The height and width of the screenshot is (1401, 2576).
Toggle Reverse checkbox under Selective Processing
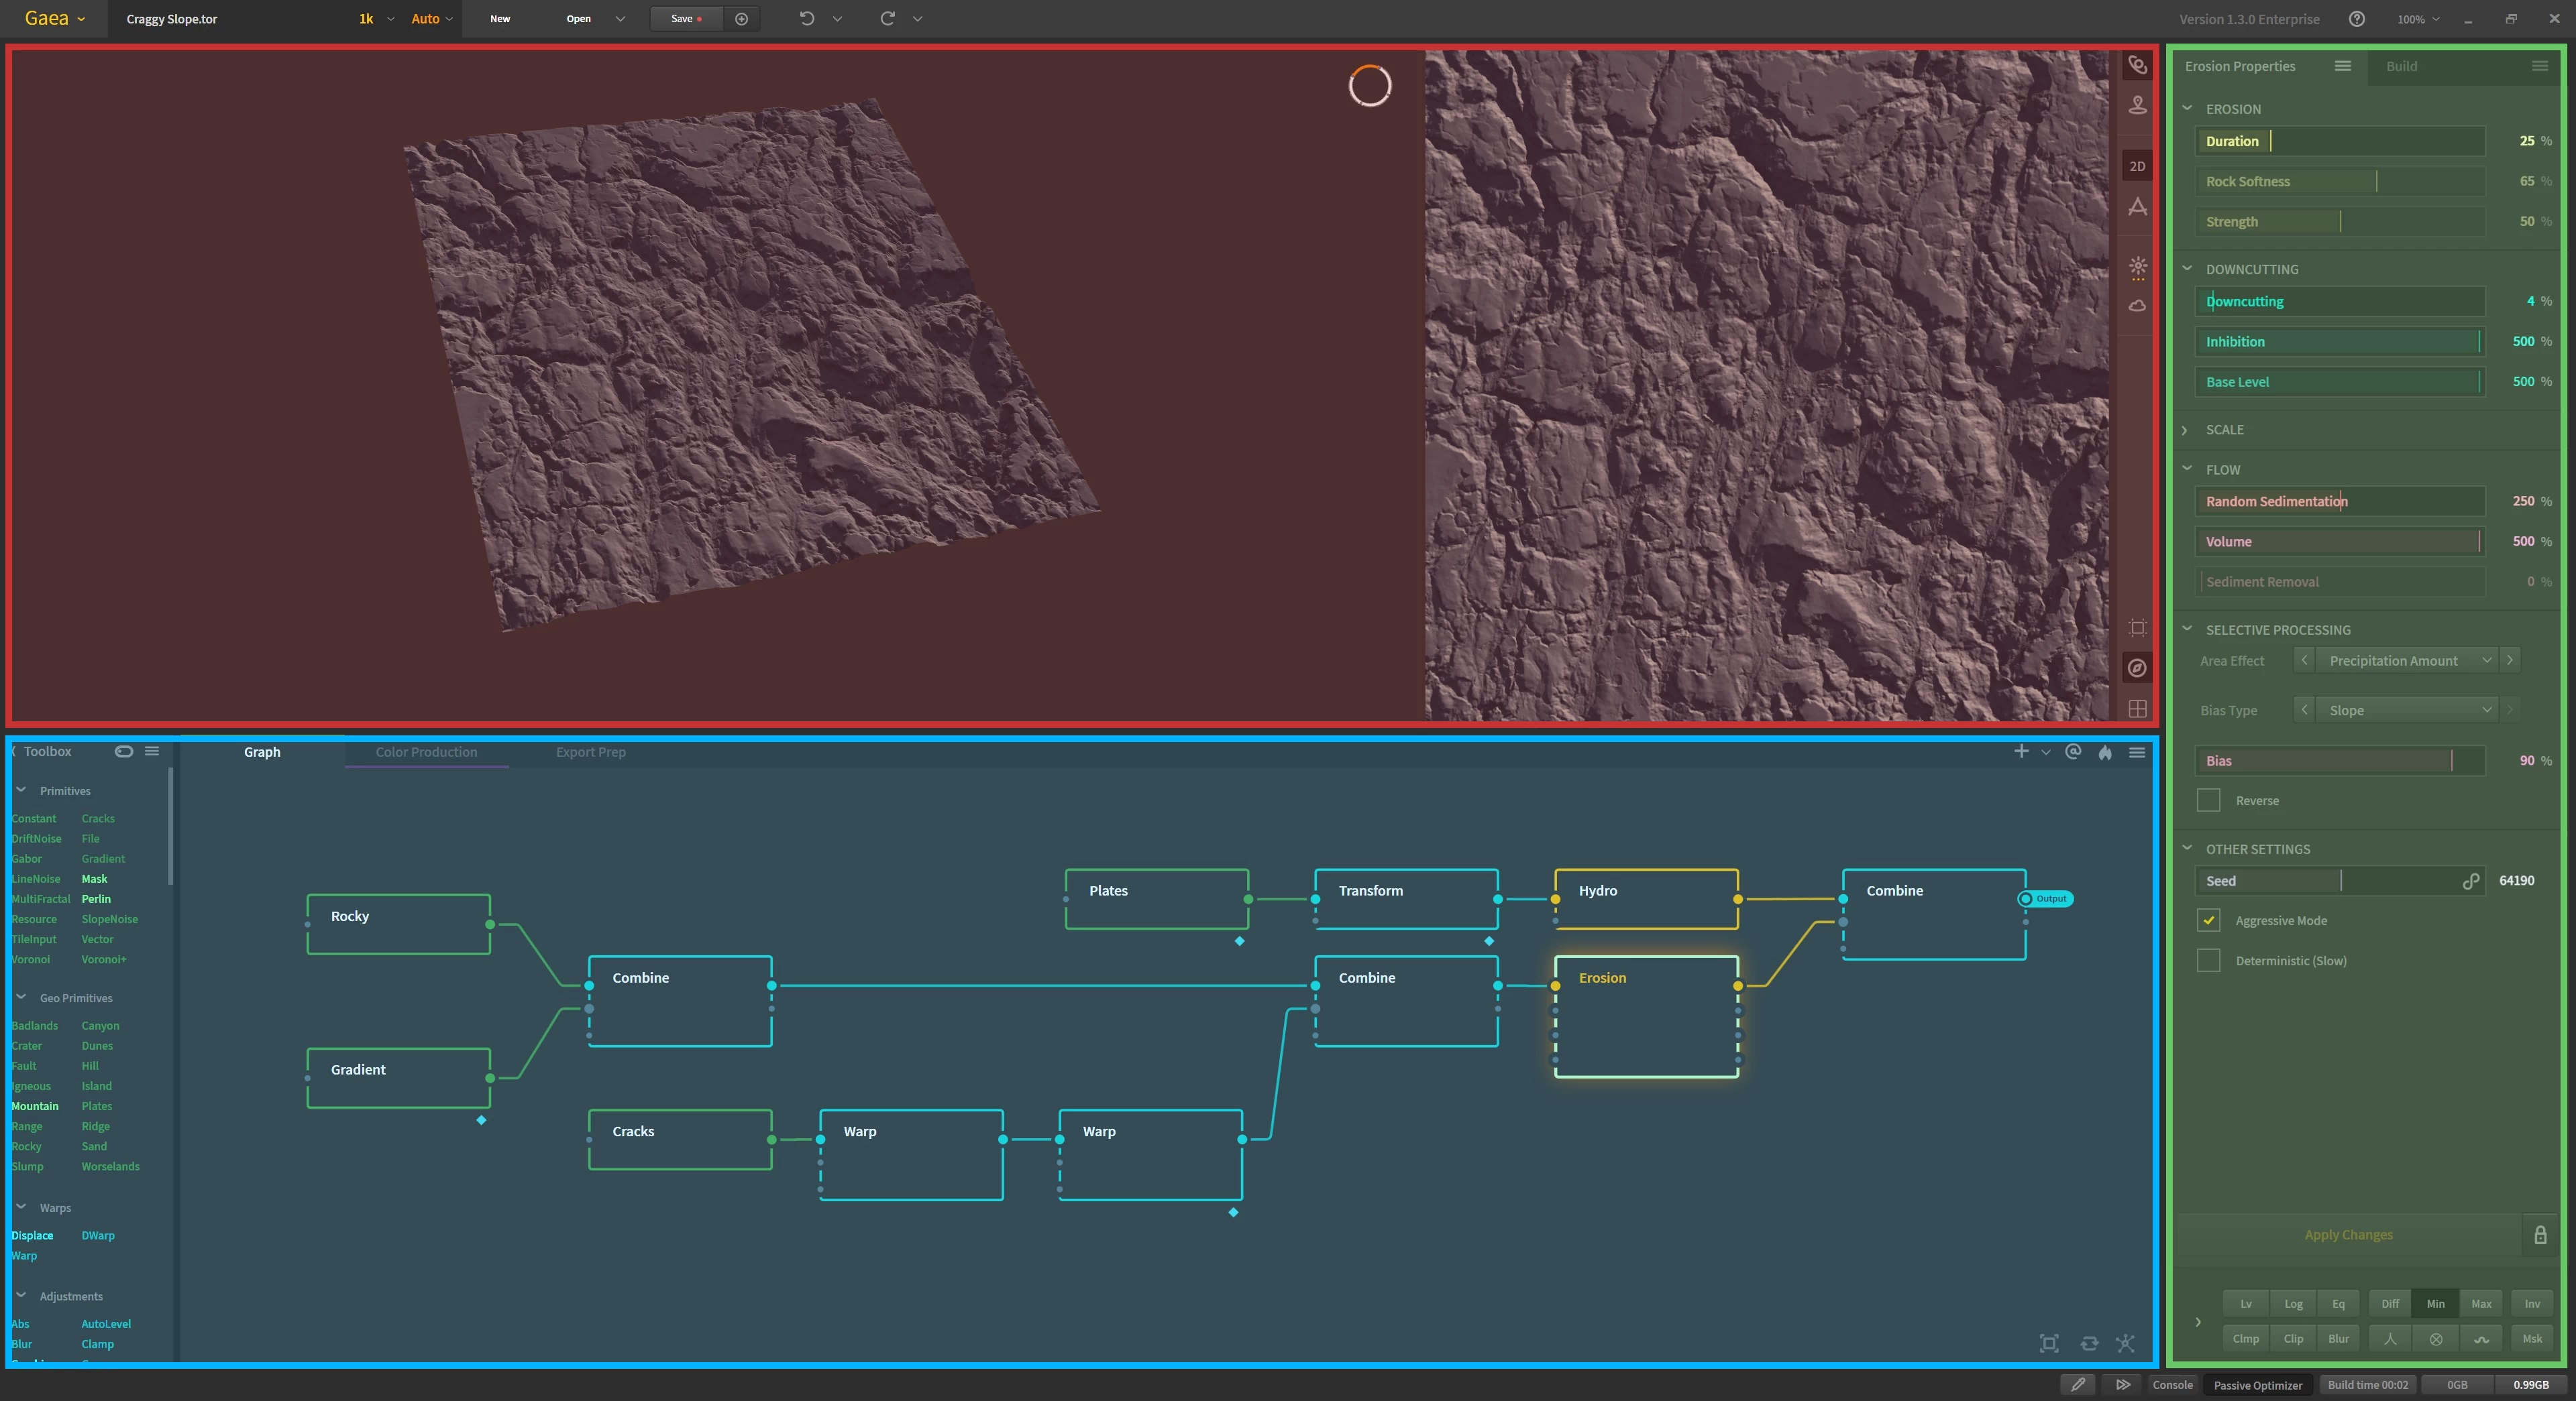pyautogui.click(x=2208, y=800)
